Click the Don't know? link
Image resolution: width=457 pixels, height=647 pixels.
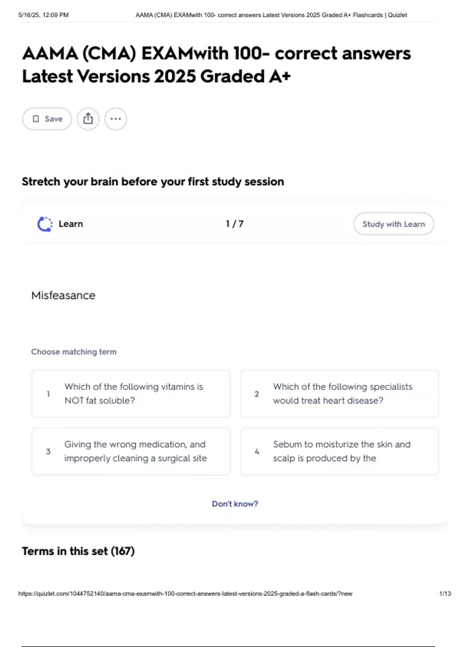[235, 504]
